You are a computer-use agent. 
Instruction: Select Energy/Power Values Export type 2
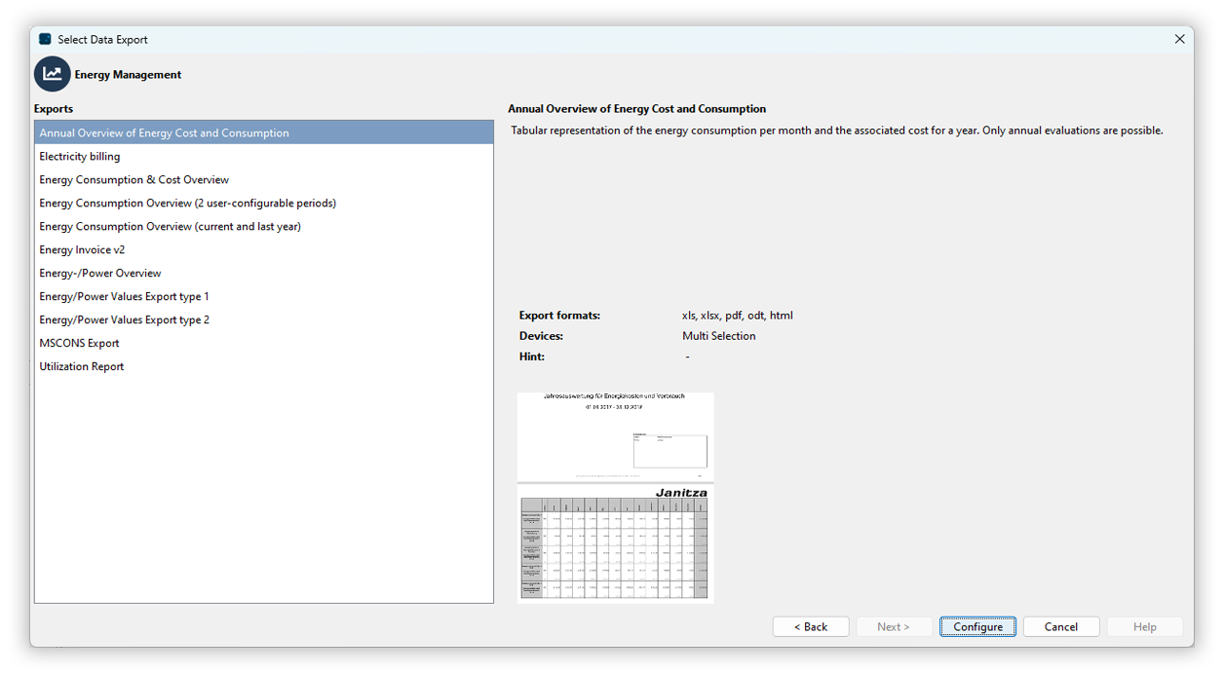[x=124, y=319]
